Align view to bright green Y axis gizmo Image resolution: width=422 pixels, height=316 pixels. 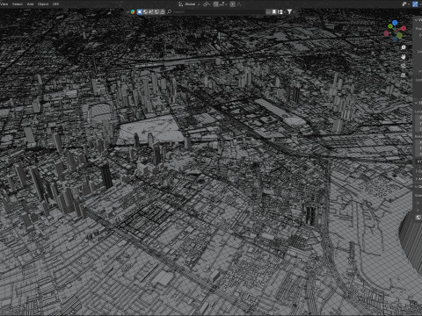(390, 26)
